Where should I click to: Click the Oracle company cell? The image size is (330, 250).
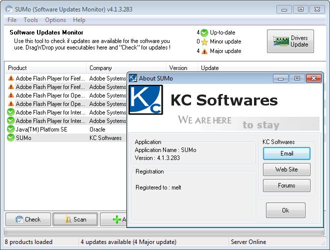97,129
